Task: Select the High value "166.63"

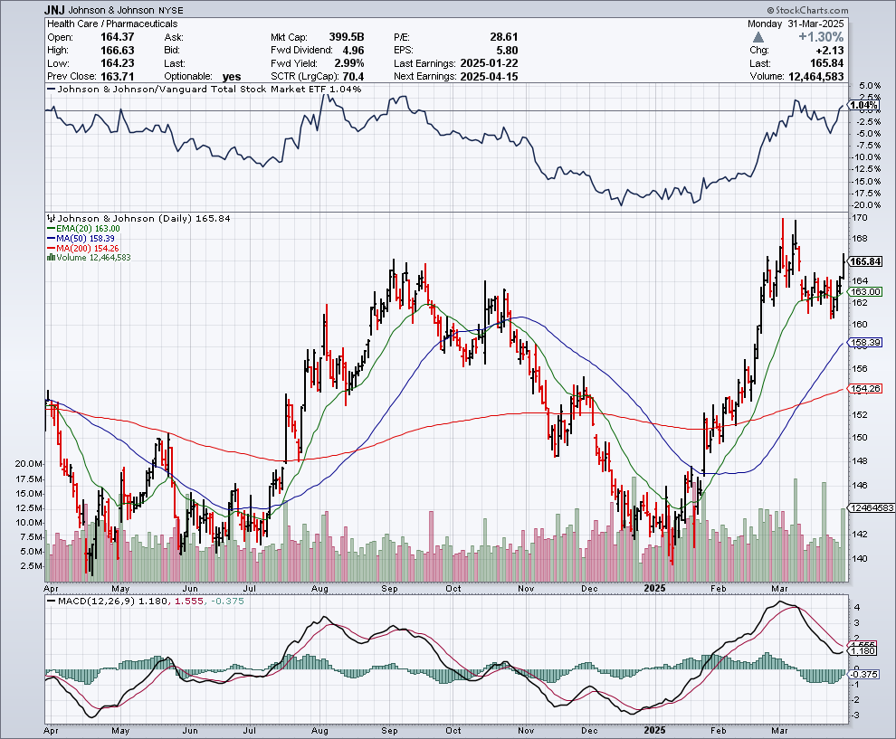Action: (117, 51)
